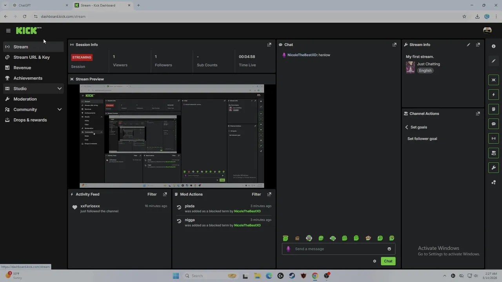Open Stream URL & Key page
This screenshot has height=282, width=502.
pyautogui.click(x=33, y=57)
